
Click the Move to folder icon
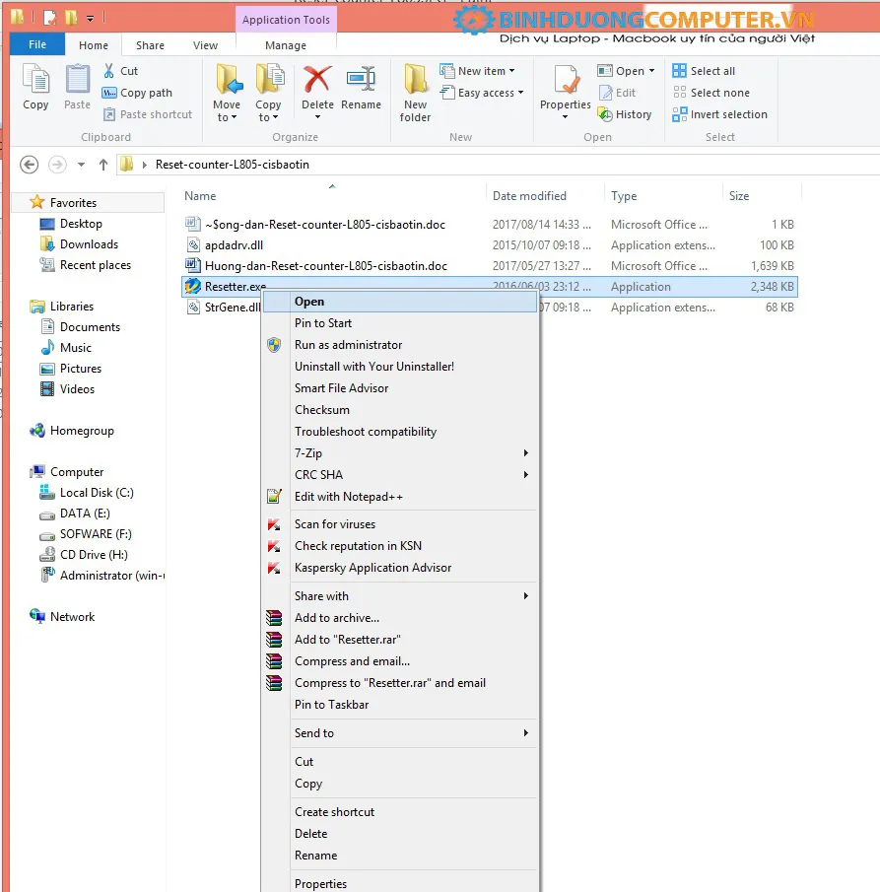click(x=229, y=79)
